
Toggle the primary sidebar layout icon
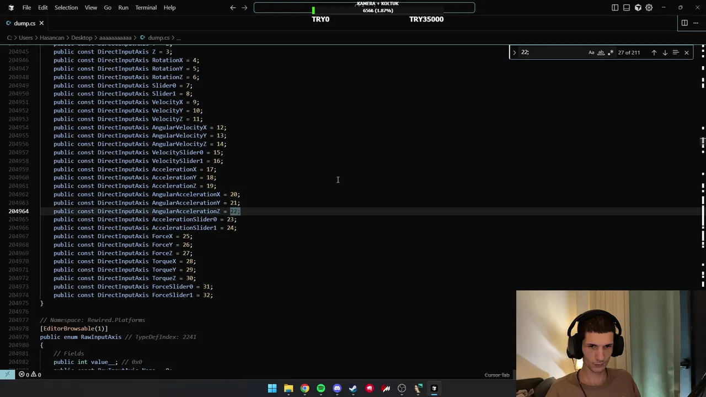tap(615, 8)
